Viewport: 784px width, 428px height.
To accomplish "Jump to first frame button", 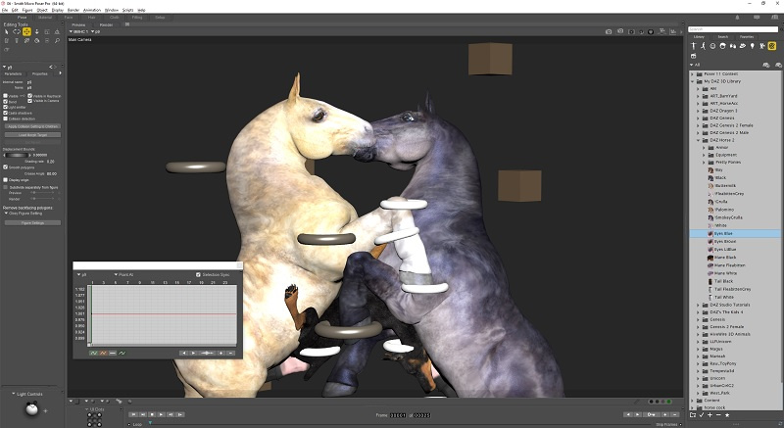I will click(133, 414).
